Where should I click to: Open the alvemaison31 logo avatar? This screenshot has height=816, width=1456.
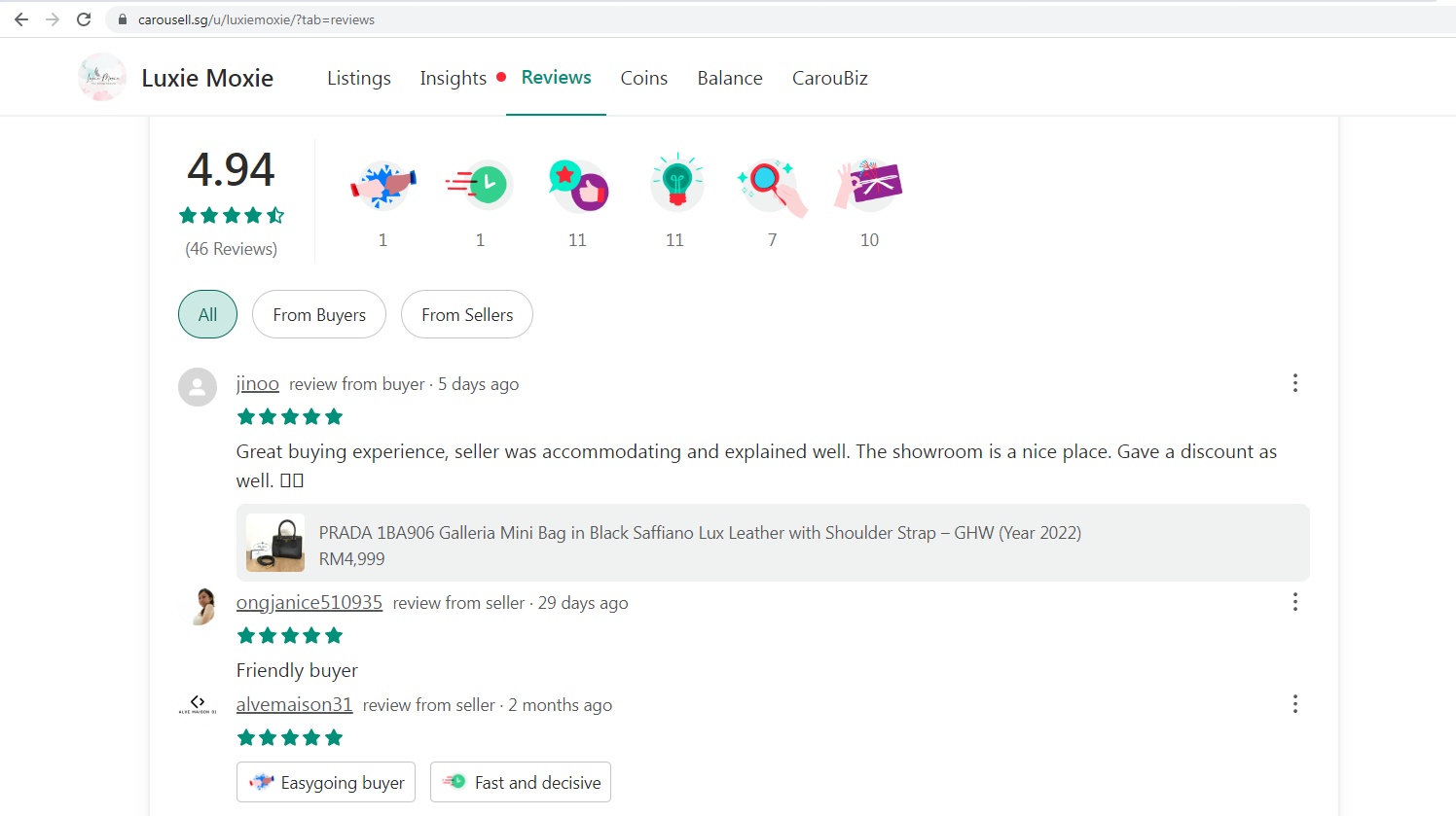198,704
